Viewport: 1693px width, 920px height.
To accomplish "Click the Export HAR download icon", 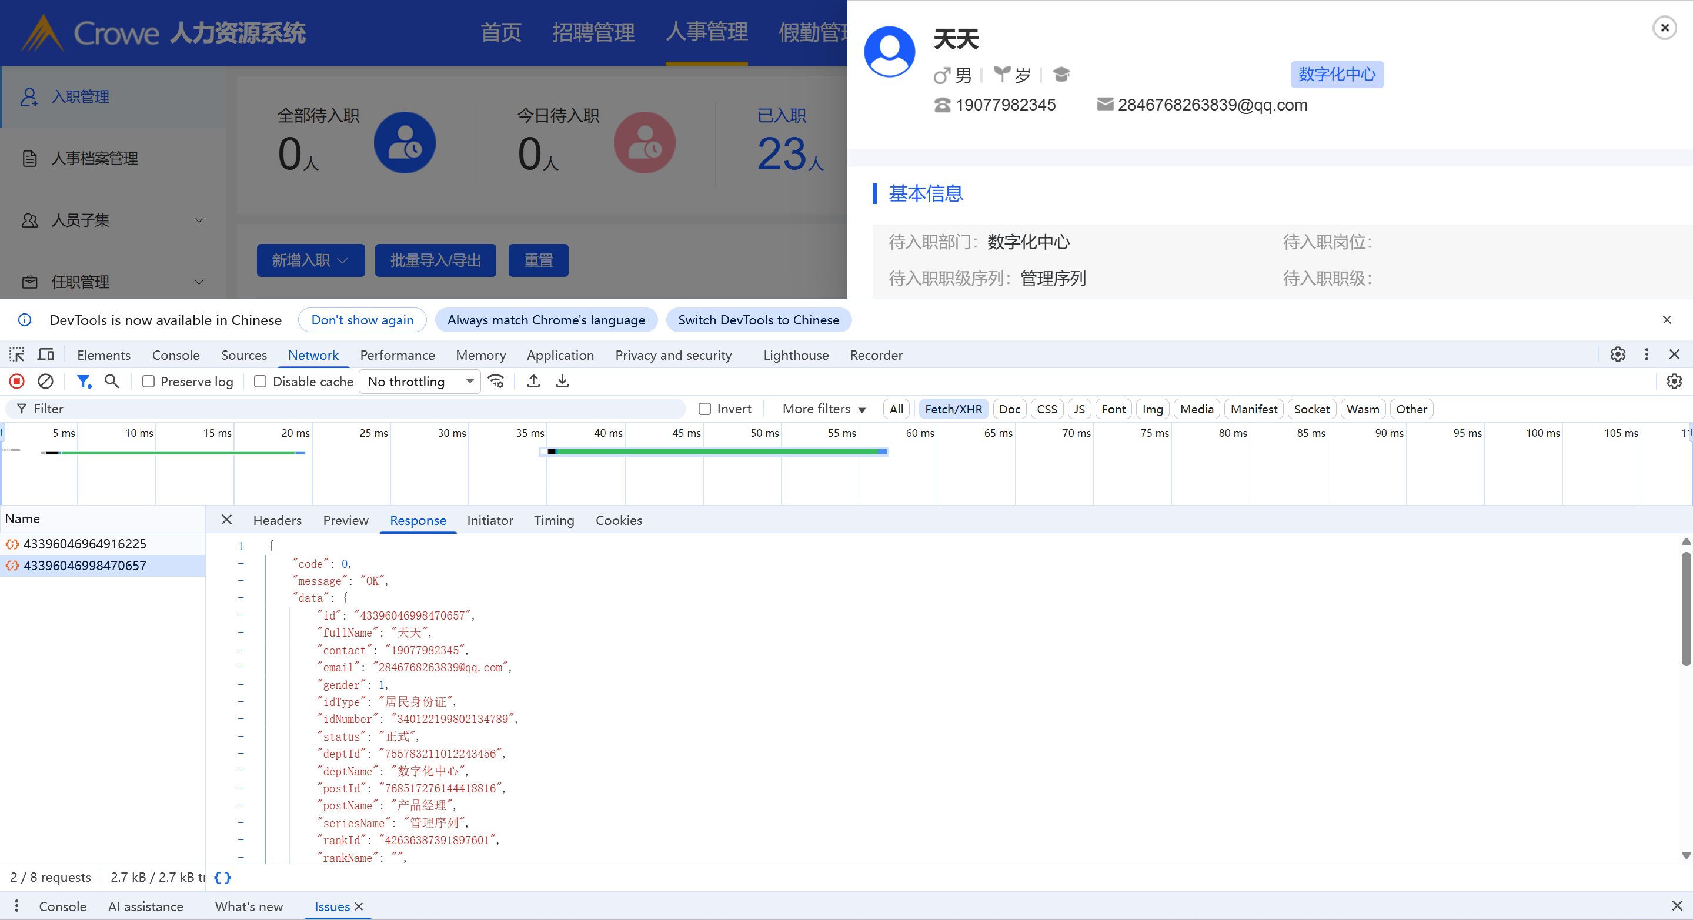I will click(x=563, y=381).
